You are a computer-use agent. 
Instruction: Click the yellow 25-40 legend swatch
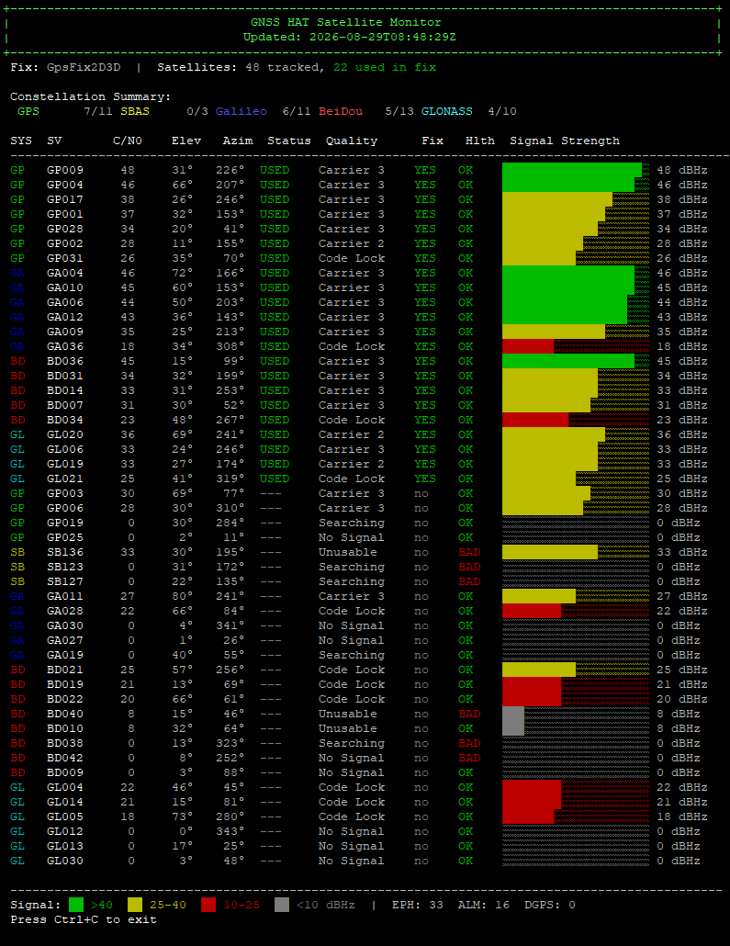point(135,905)
